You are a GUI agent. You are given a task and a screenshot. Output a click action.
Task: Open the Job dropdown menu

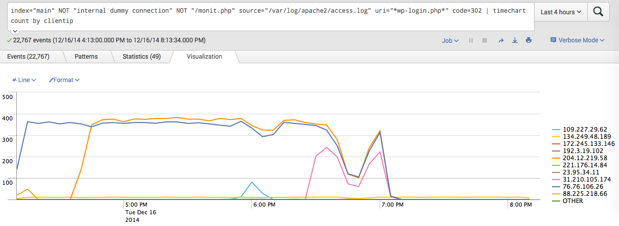(x=450, y=40)
